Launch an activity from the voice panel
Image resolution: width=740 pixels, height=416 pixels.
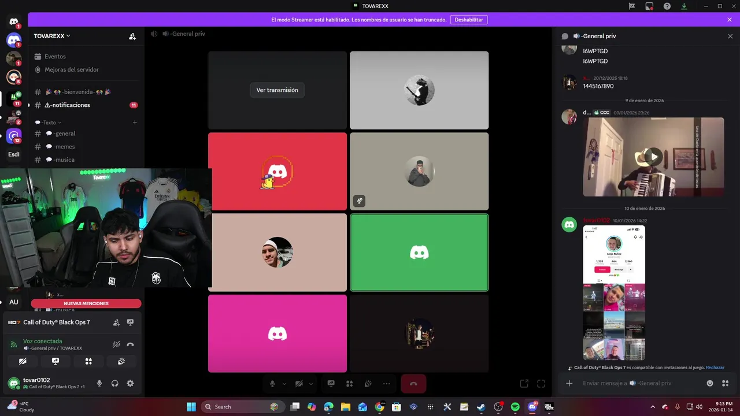88,361
